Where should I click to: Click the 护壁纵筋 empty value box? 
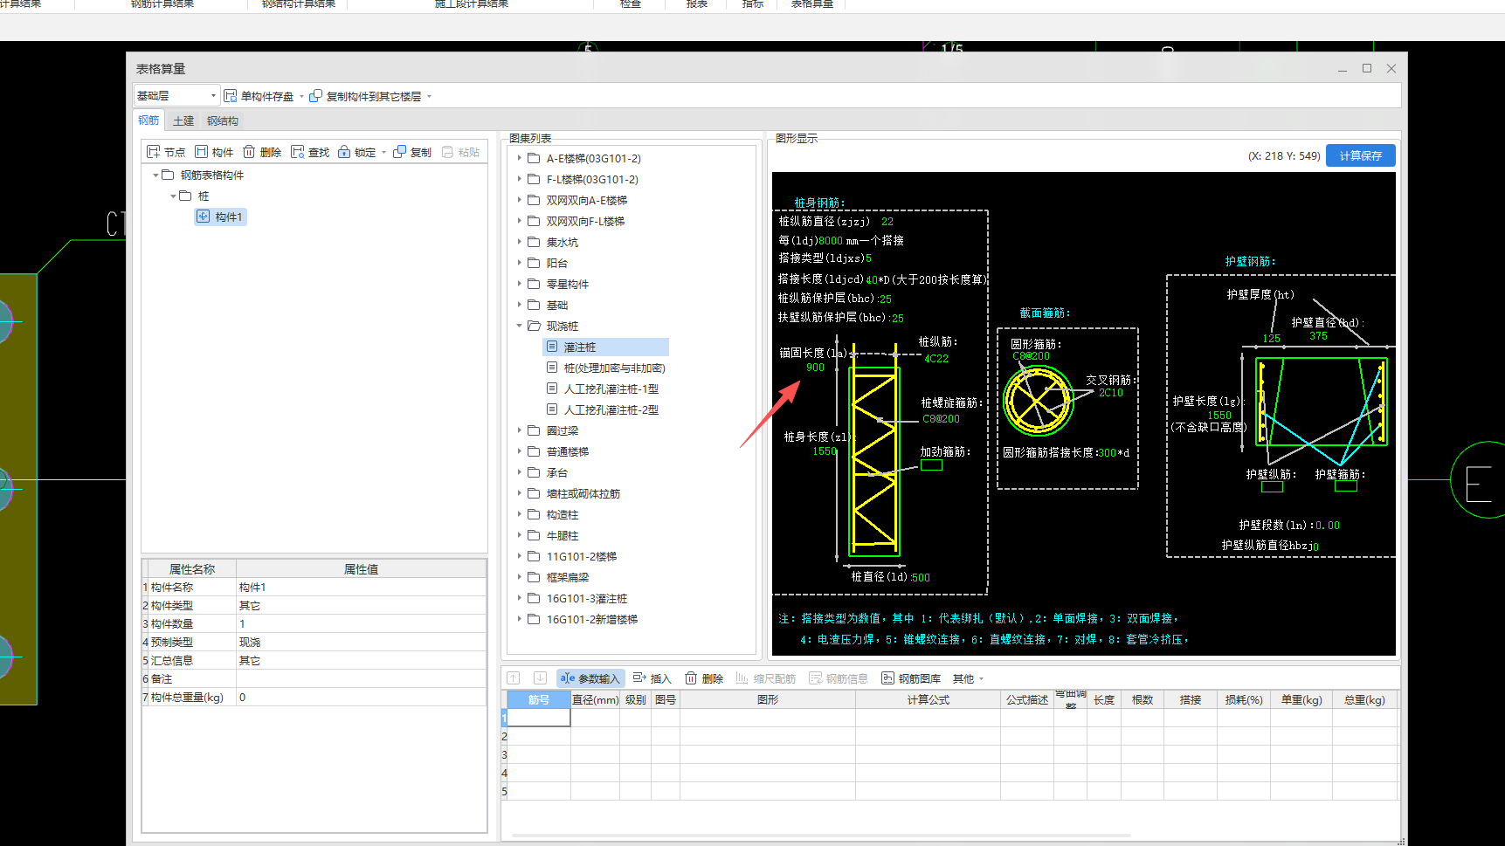(x=1272, y=487)
